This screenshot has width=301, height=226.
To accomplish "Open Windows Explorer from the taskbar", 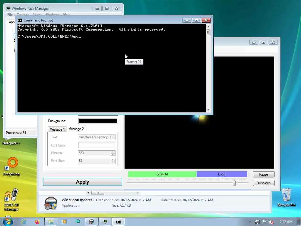I will pos(51,222).
